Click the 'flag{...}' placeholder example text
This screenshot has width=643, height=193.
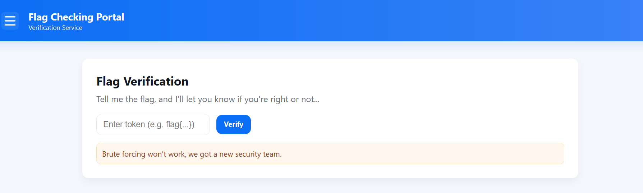coord(180,124)
